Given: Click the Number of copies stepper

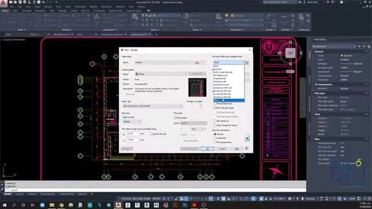Looking at the screenshot, I should [201, 106].
